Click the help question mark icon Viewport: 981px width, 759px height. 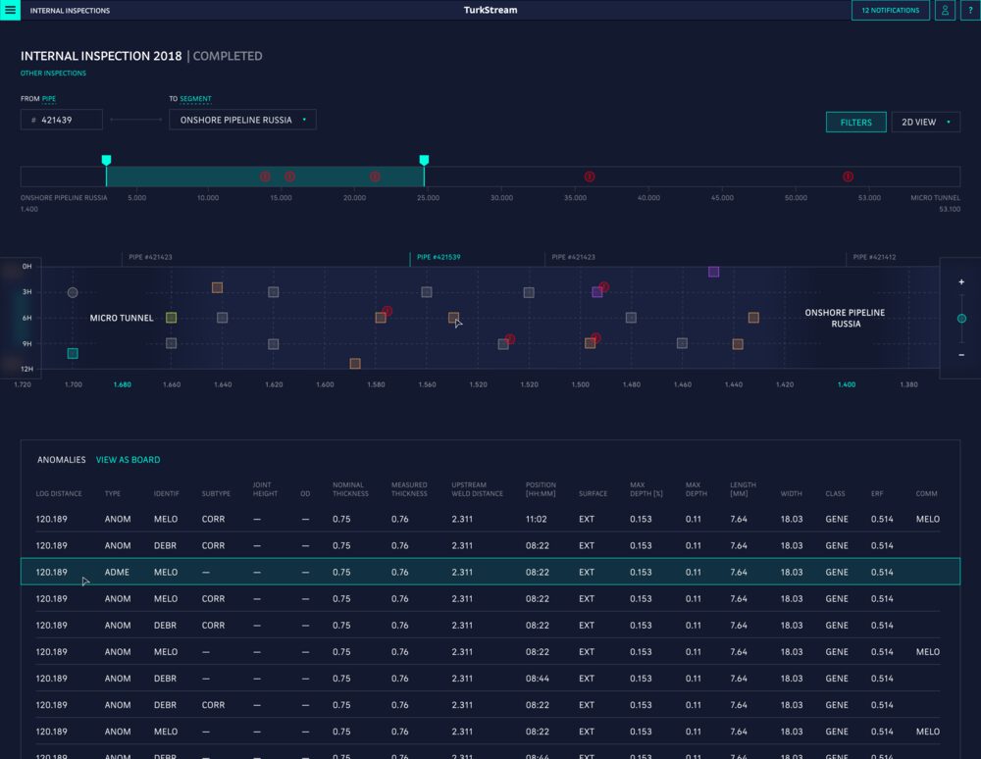pyautogui.click(x=970, y=10)
